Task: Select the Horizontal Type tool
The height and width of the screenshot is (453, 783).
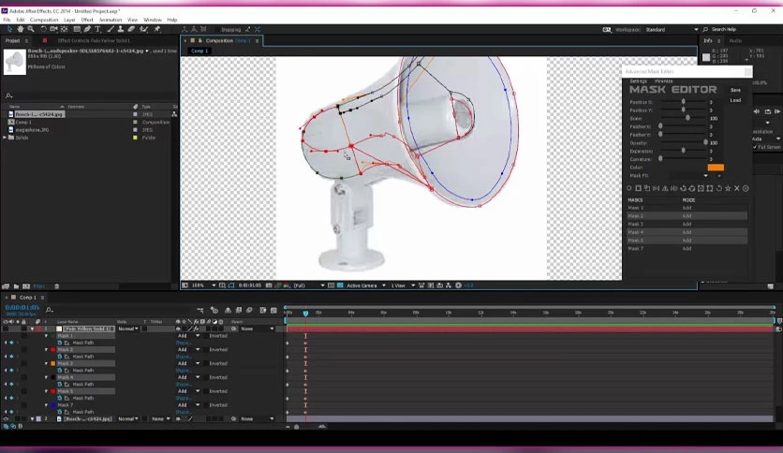Action: tap(97, 29)
